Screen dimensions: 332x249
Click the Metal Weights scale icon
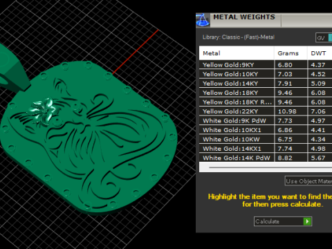click(203, 20)
